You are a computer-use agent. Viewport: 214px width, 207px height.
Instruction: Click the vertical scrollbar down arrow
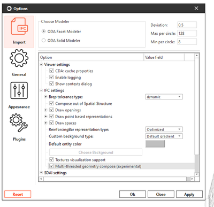197,174
